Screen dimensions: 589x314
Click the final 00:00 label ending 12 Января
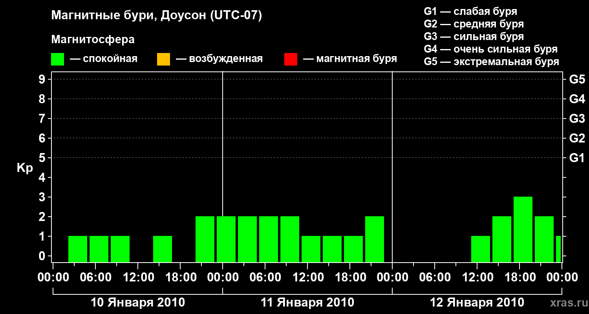pyautogui.click(x=562, y=277)
